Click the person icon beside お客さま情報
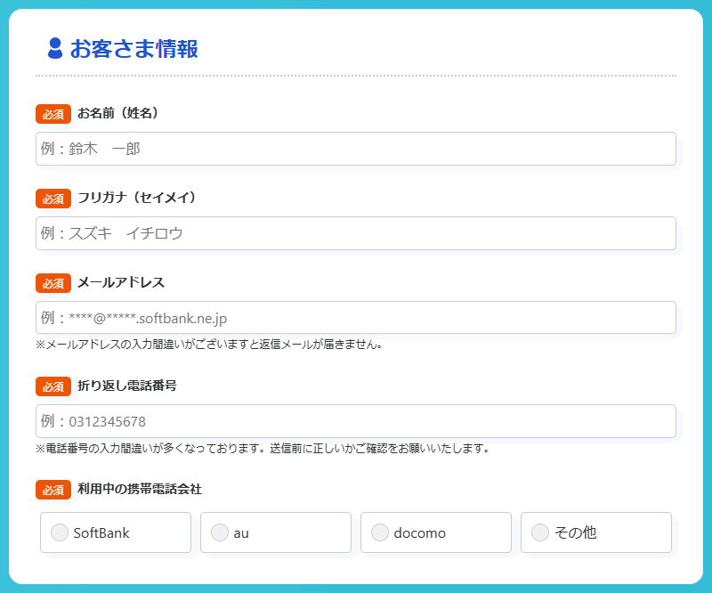 55,49
